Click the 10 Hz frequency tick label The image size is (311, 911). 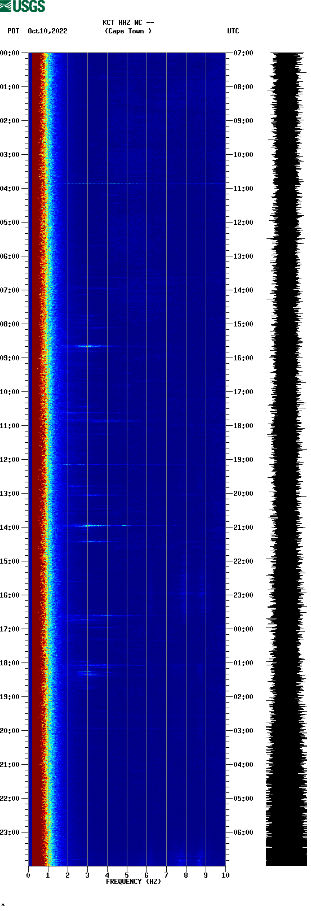tap(225, 875)
